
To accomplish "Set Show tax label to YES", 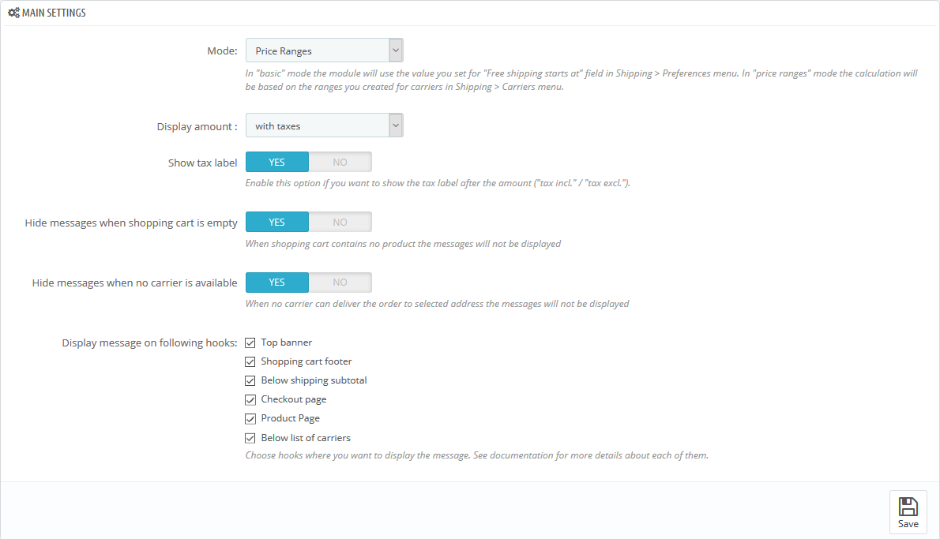I will pos(276,162).
